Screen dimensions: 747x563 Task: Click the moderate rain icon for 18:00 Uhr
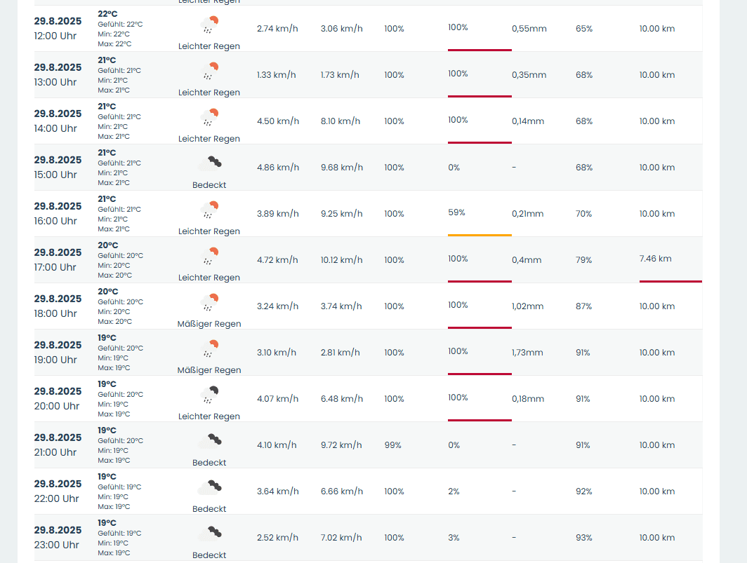click(209, 301)
